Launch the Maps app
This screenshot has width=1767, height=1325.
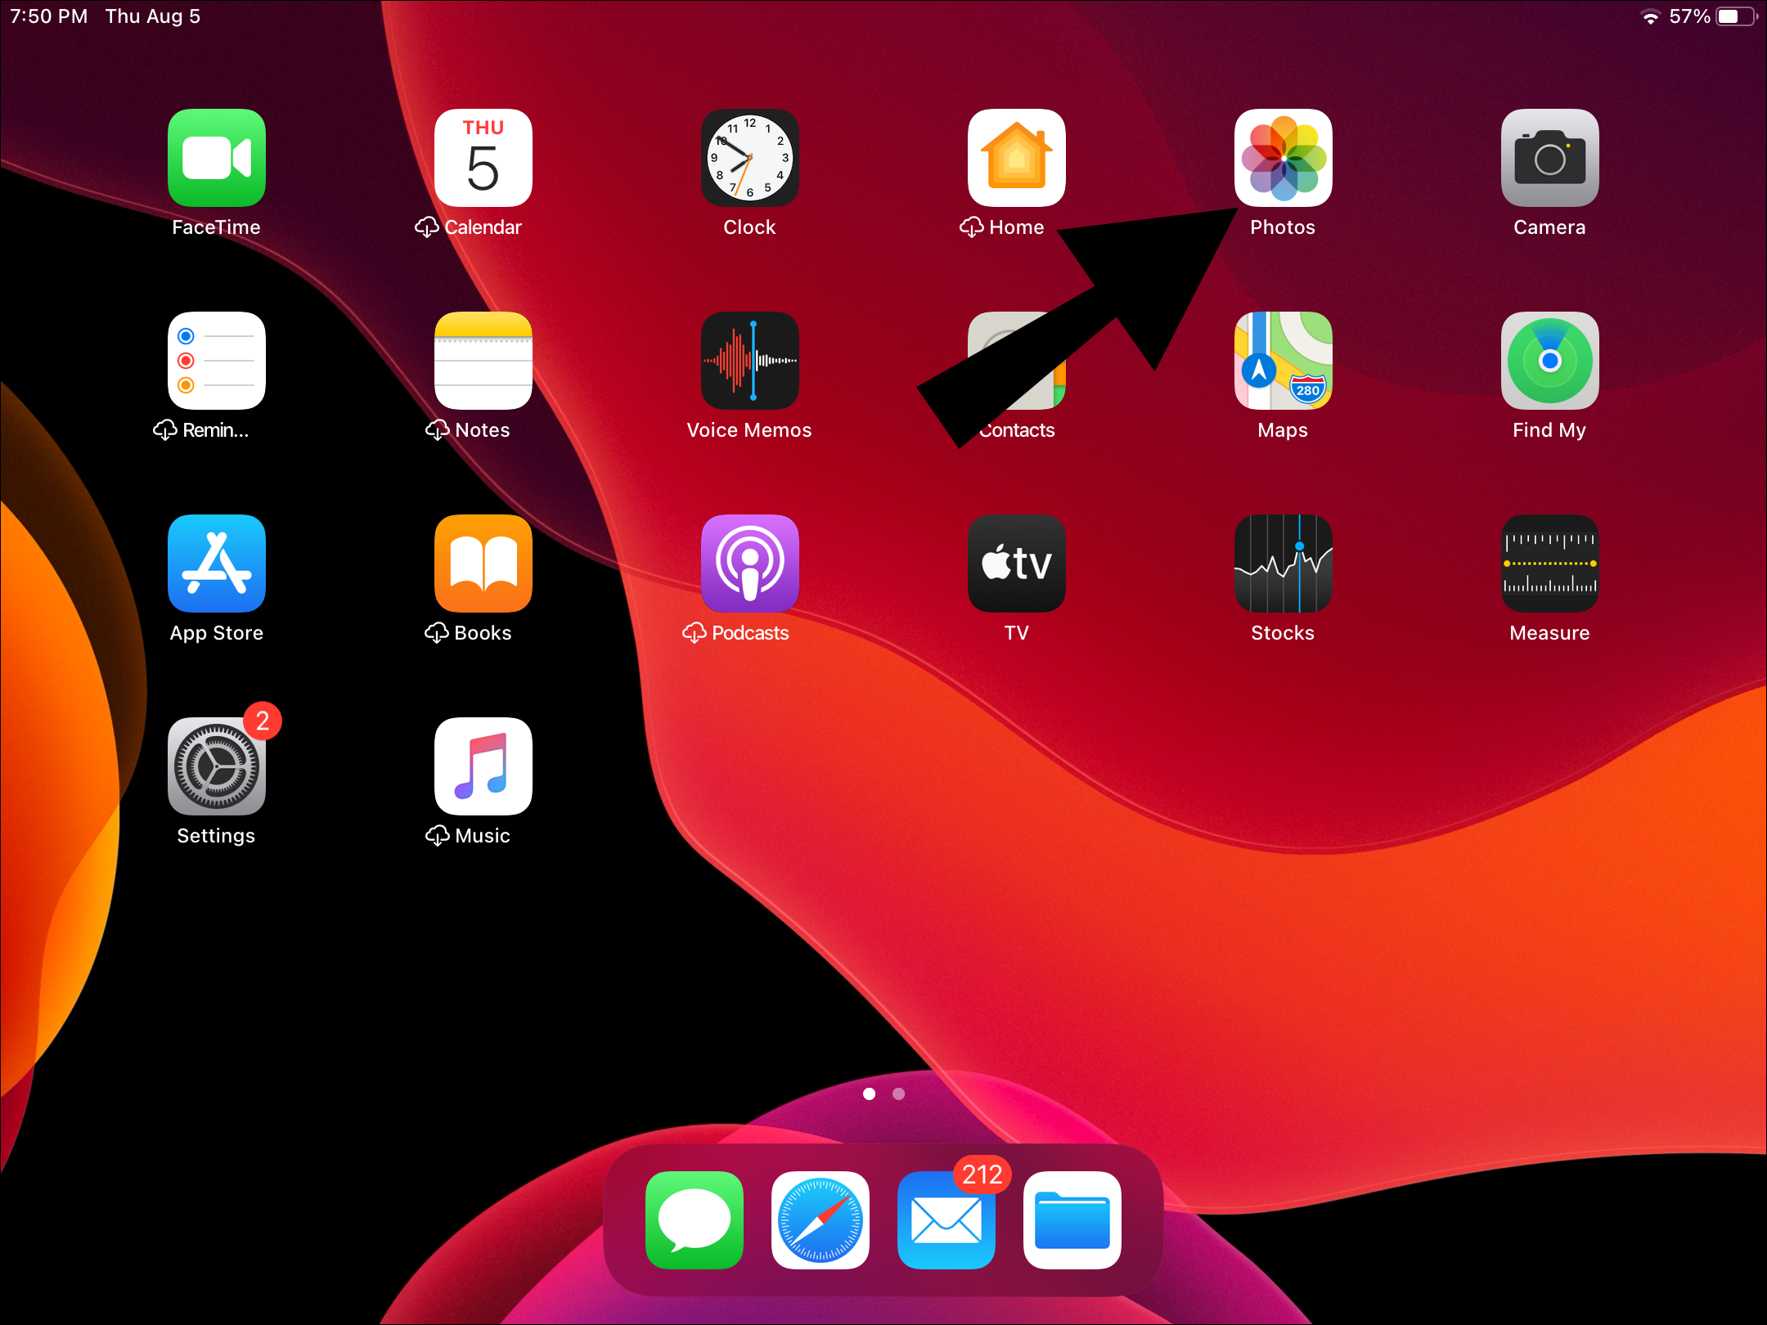pyautogui.click(x=1283, y=361)
